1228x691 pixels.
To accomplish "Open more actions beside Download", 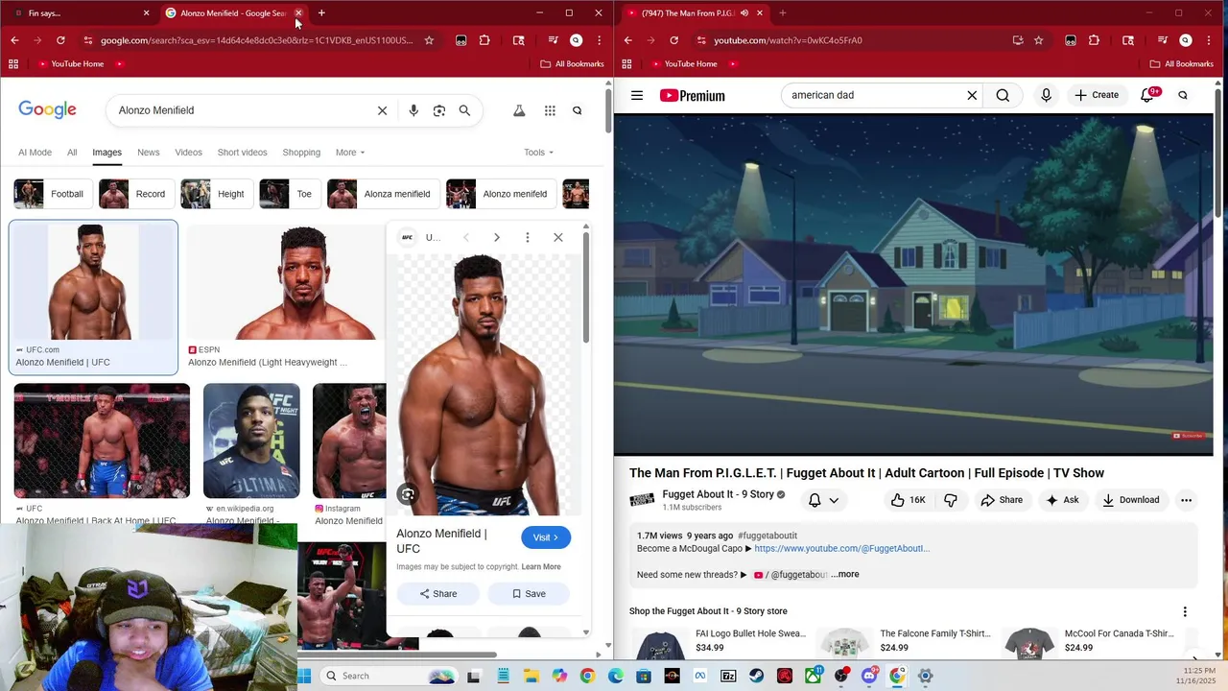I will coord(1186,500).
